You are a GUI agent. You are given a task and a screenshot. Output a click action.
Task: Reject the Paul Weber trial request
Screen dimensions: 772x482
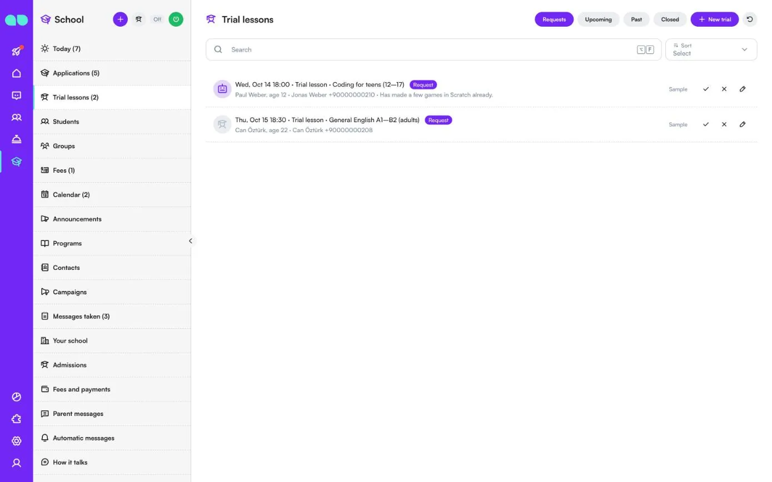(x=724, y=89)
